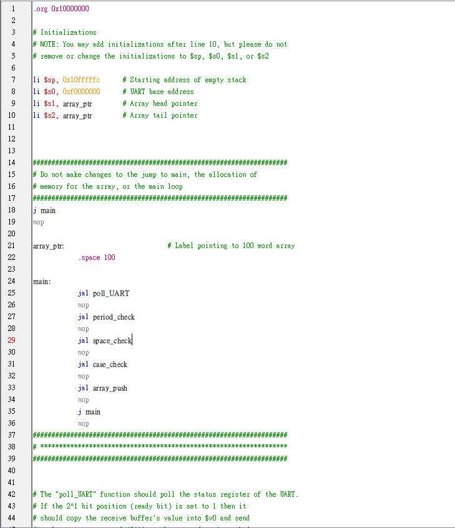Click the '0xf0000000' UART base address value

click(81, 92)
